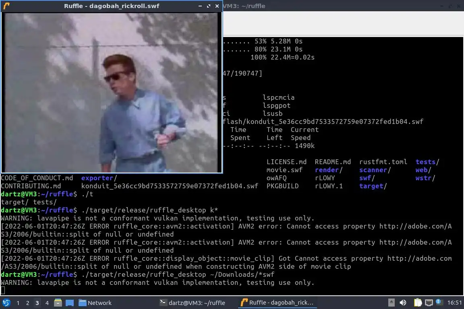Click the 'VM3: ~/ruffle' terminal window title
The image size is (464, 309).
click(x=244, y=6)
